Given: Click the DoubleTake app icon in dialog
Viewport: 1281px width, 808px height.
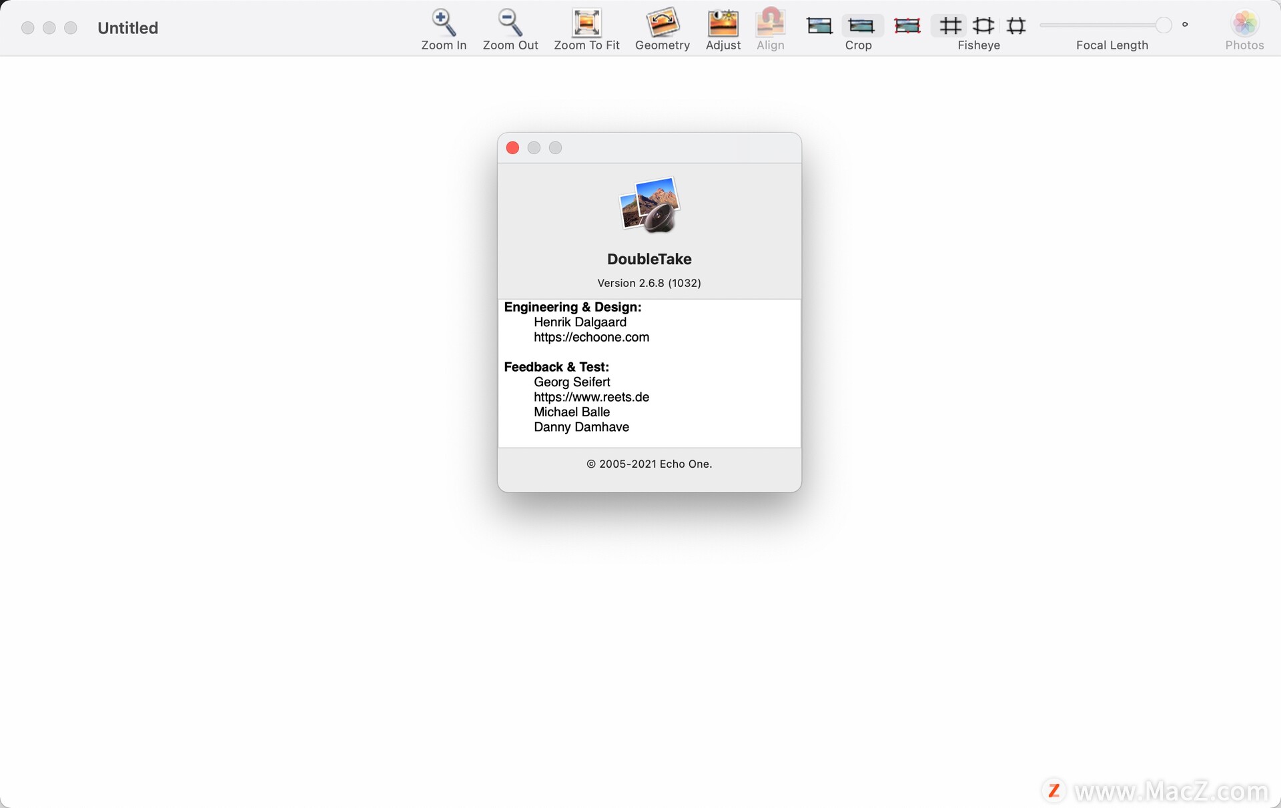Looking at the screenshot, I should (x=649, y=205).
